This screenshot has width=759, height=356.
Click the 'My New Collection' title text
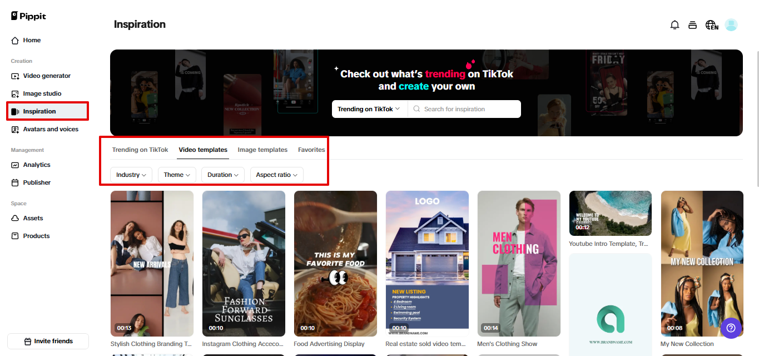(x=687, y=344)
